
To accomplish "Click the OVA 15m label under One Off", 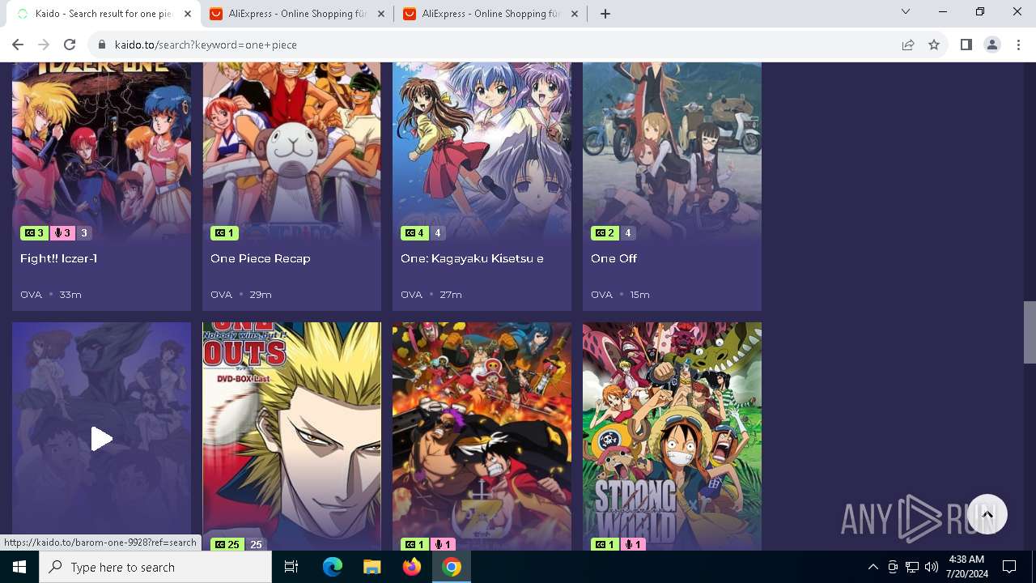I will (620, 295).
